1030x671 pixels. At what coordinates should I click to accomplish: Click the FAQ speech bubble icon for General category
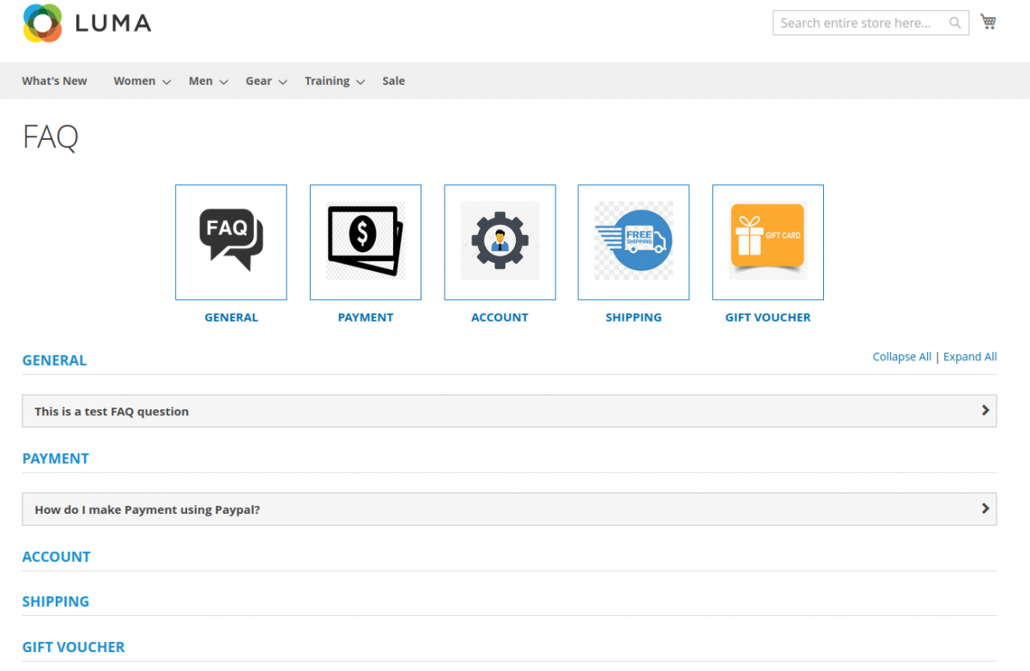pyautogui.click(x=230, y=241)
